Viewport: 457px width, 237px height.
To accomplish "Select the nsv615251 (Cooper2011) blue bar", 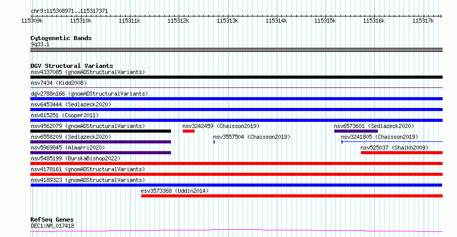I will tap(236, 120).
